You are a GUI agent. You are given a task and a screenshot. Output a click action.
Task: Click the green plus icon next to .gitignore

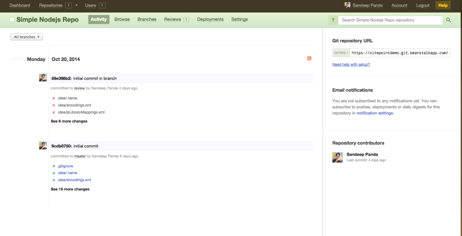click(x=54, y=166)
